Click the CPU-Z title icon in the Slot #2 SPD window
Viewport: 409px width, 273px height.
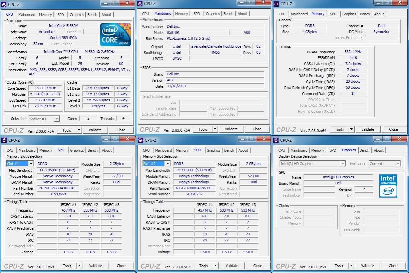pos(140,140)
